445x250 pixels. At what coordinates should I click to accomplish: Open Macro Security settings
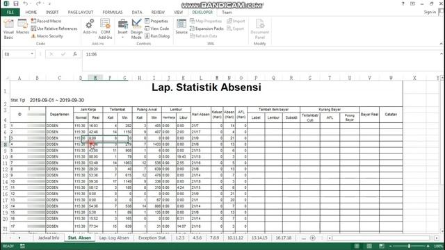pos(47,36)
